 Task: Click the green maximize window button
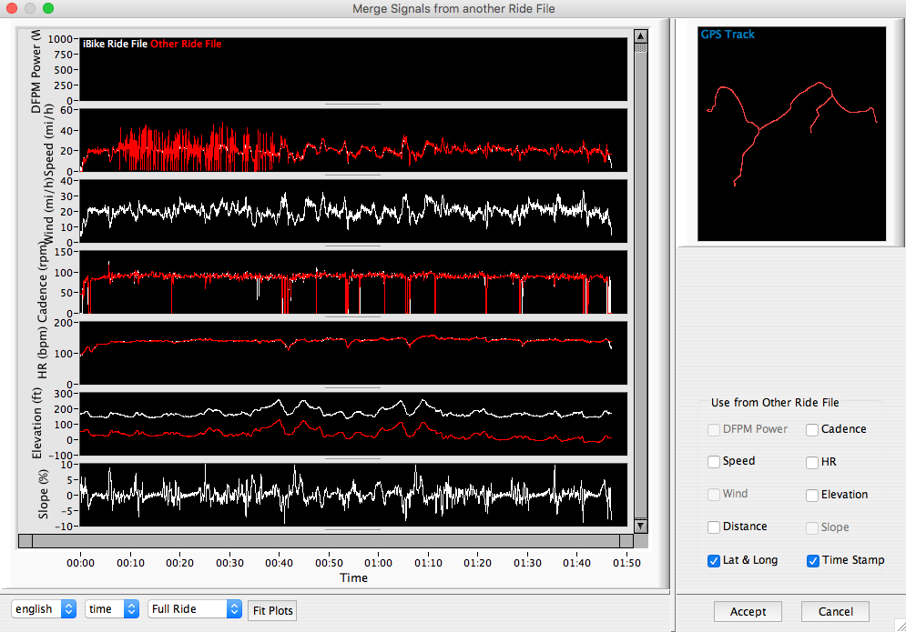(48, 8)
